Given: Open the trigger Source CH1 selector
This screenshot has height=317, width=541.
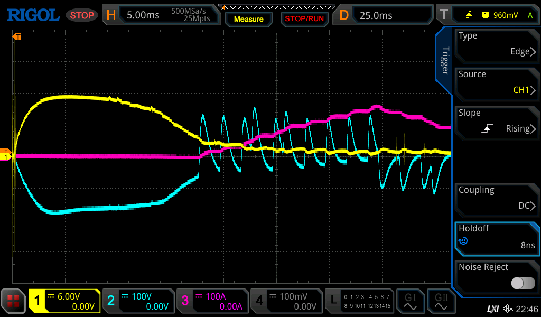Looking at the screenshot, I should tap(497, 83).
